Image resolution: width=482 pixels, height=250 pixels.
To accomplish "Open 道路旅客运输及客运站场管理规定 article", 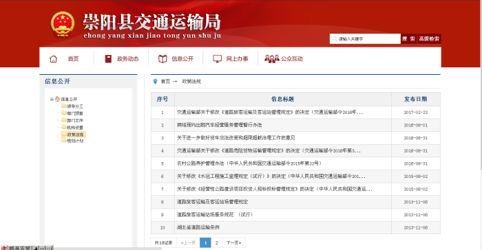I will click(212, 202).
